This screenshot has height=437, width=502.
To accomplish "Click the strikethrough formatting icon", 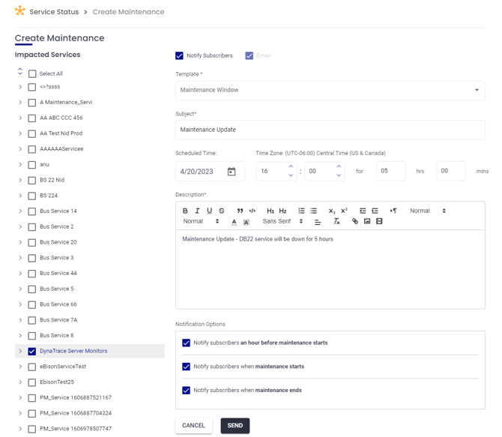I will [222, 211].
